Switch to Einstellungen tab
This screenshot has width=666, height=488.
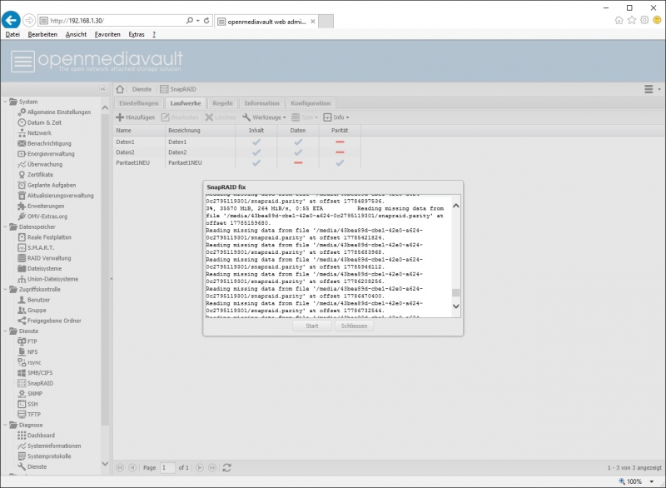[139, 103]
